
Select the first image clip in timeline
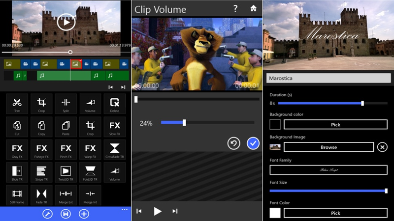12,64
